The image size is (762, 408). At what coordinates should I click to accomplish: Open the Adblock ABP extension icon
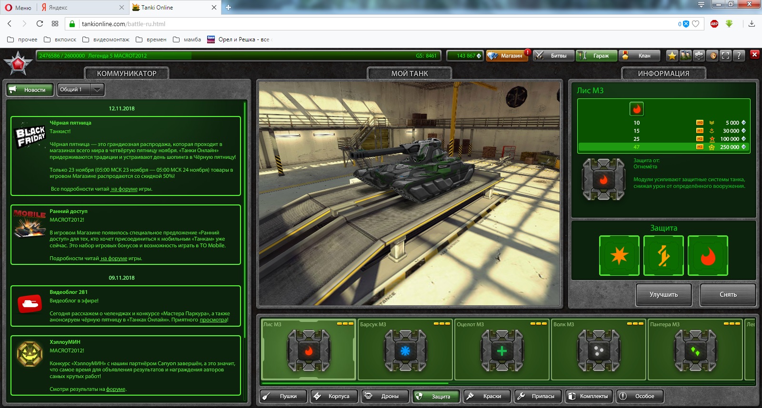[x=714, y=24]
